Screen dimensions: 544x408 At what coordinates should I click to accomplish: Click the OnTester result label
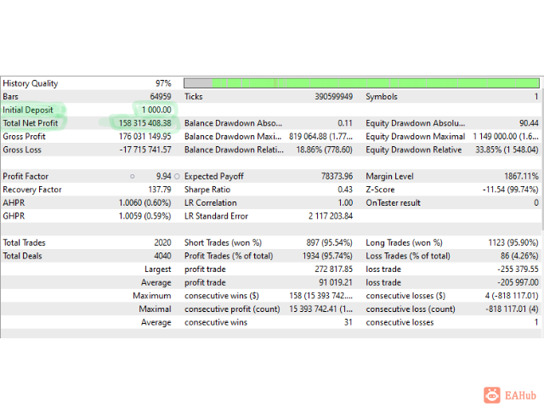pos(393,202)
